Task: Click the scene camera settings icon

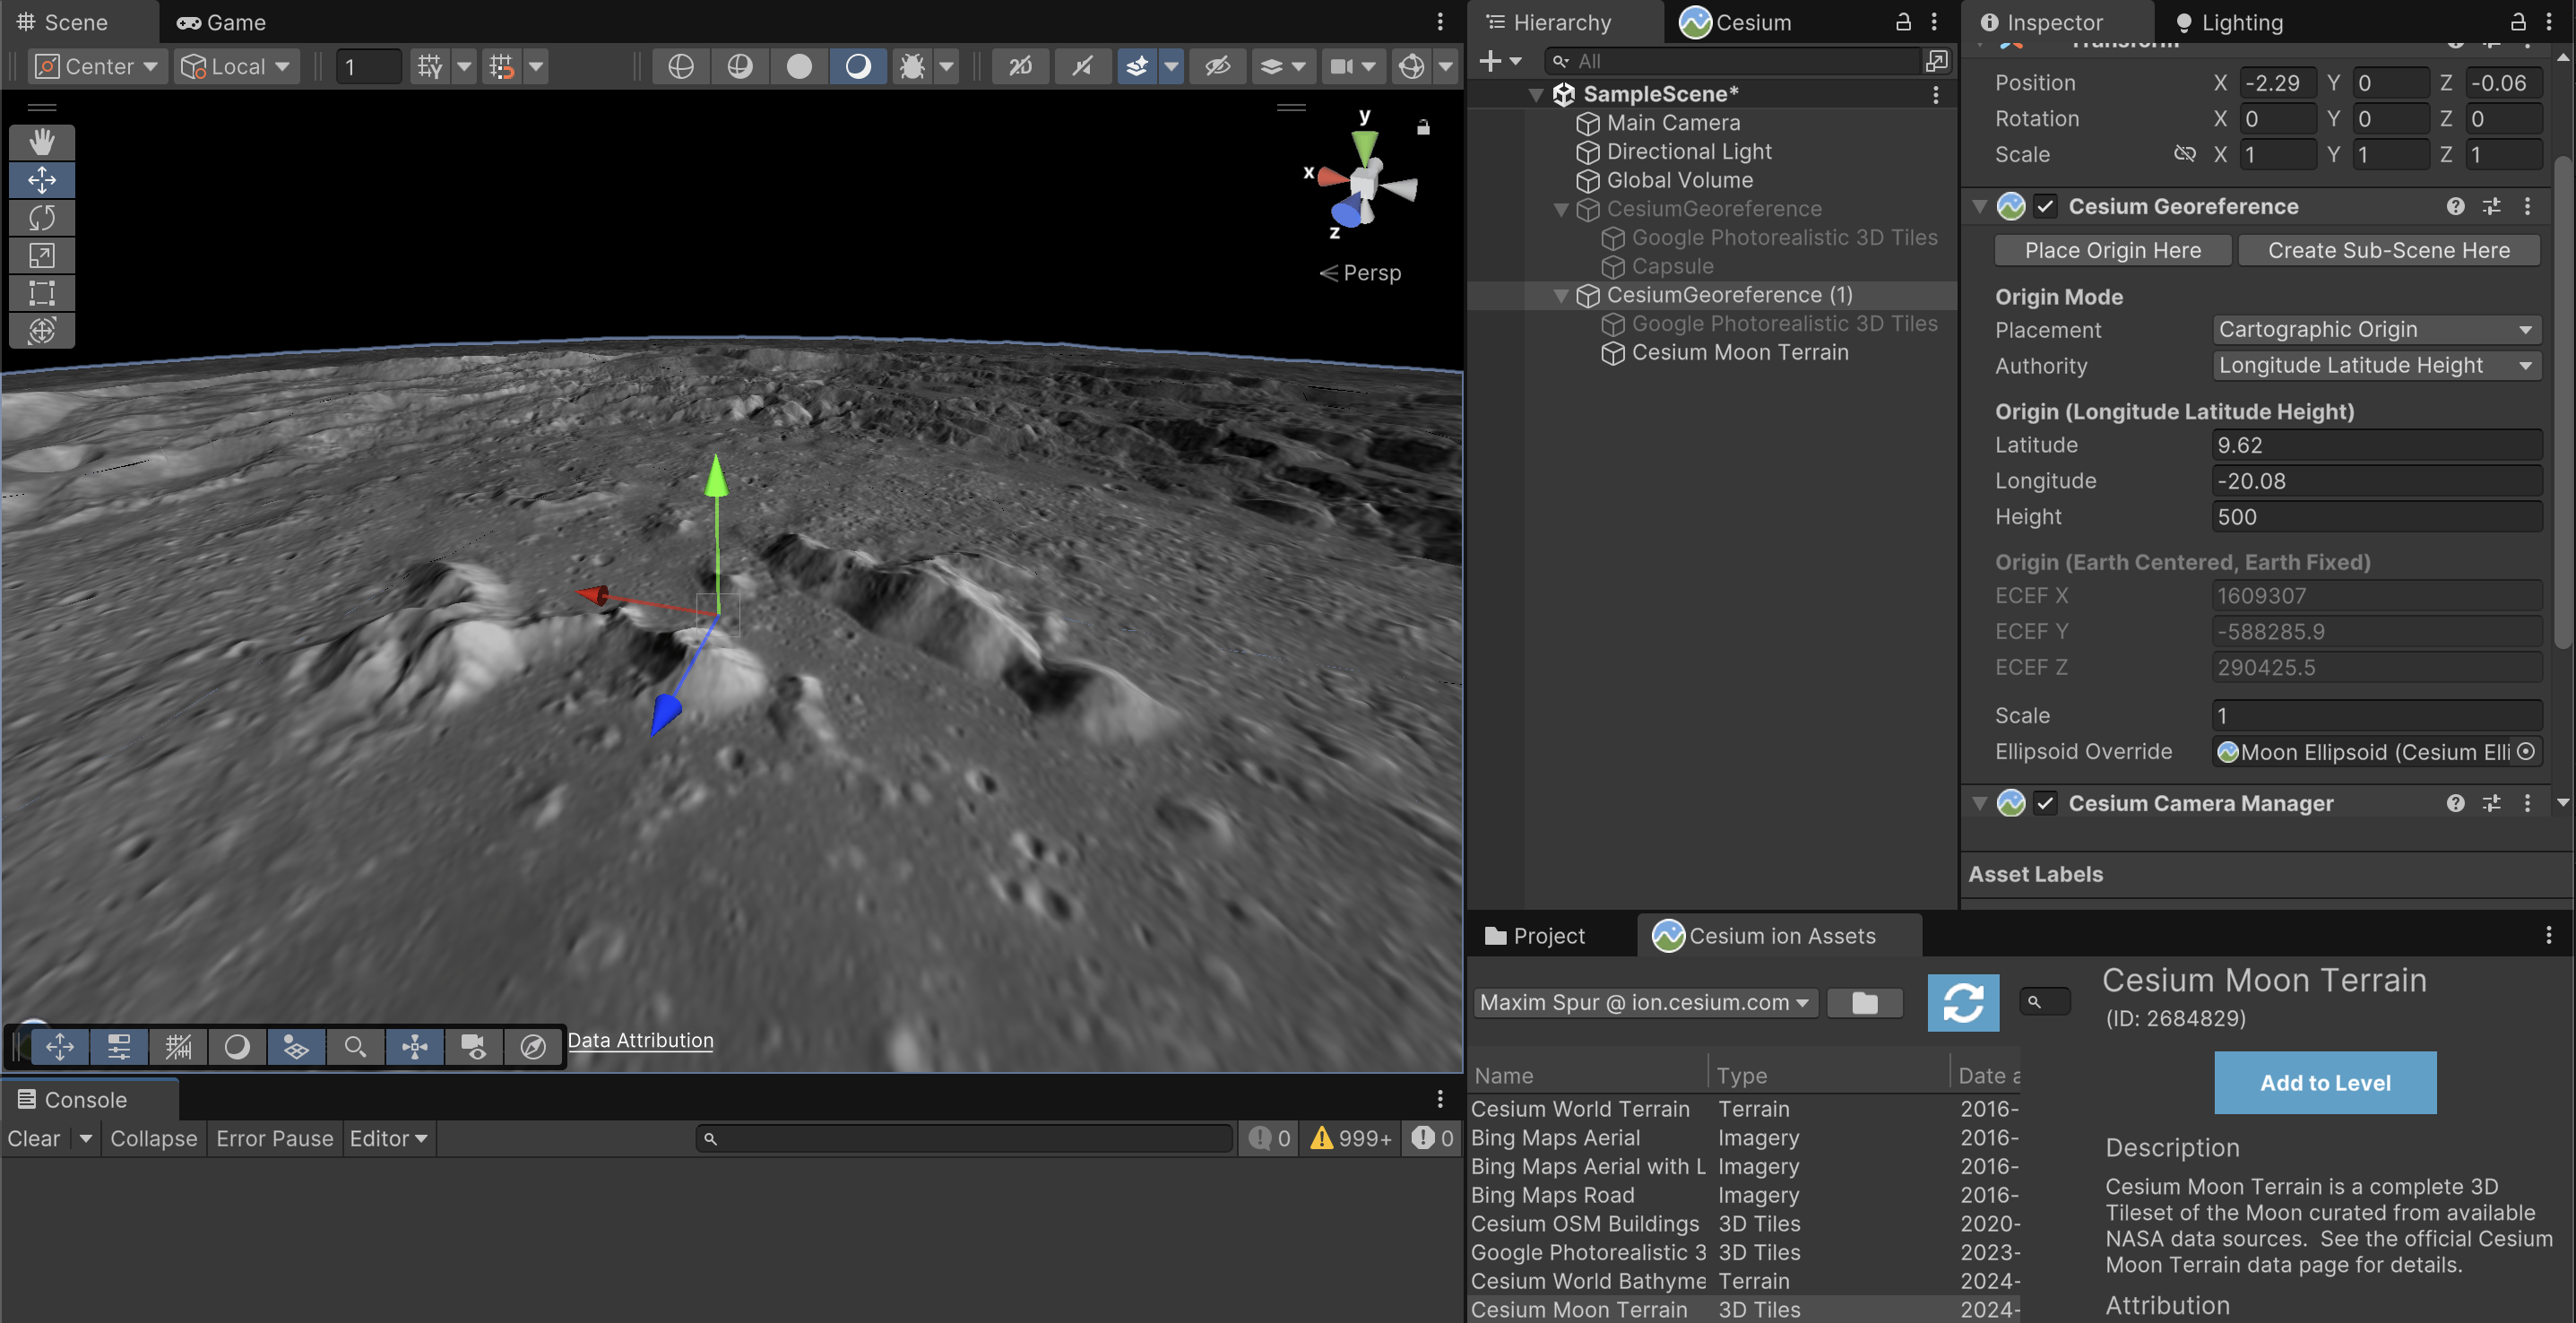Action: (x=1341, y=67)
